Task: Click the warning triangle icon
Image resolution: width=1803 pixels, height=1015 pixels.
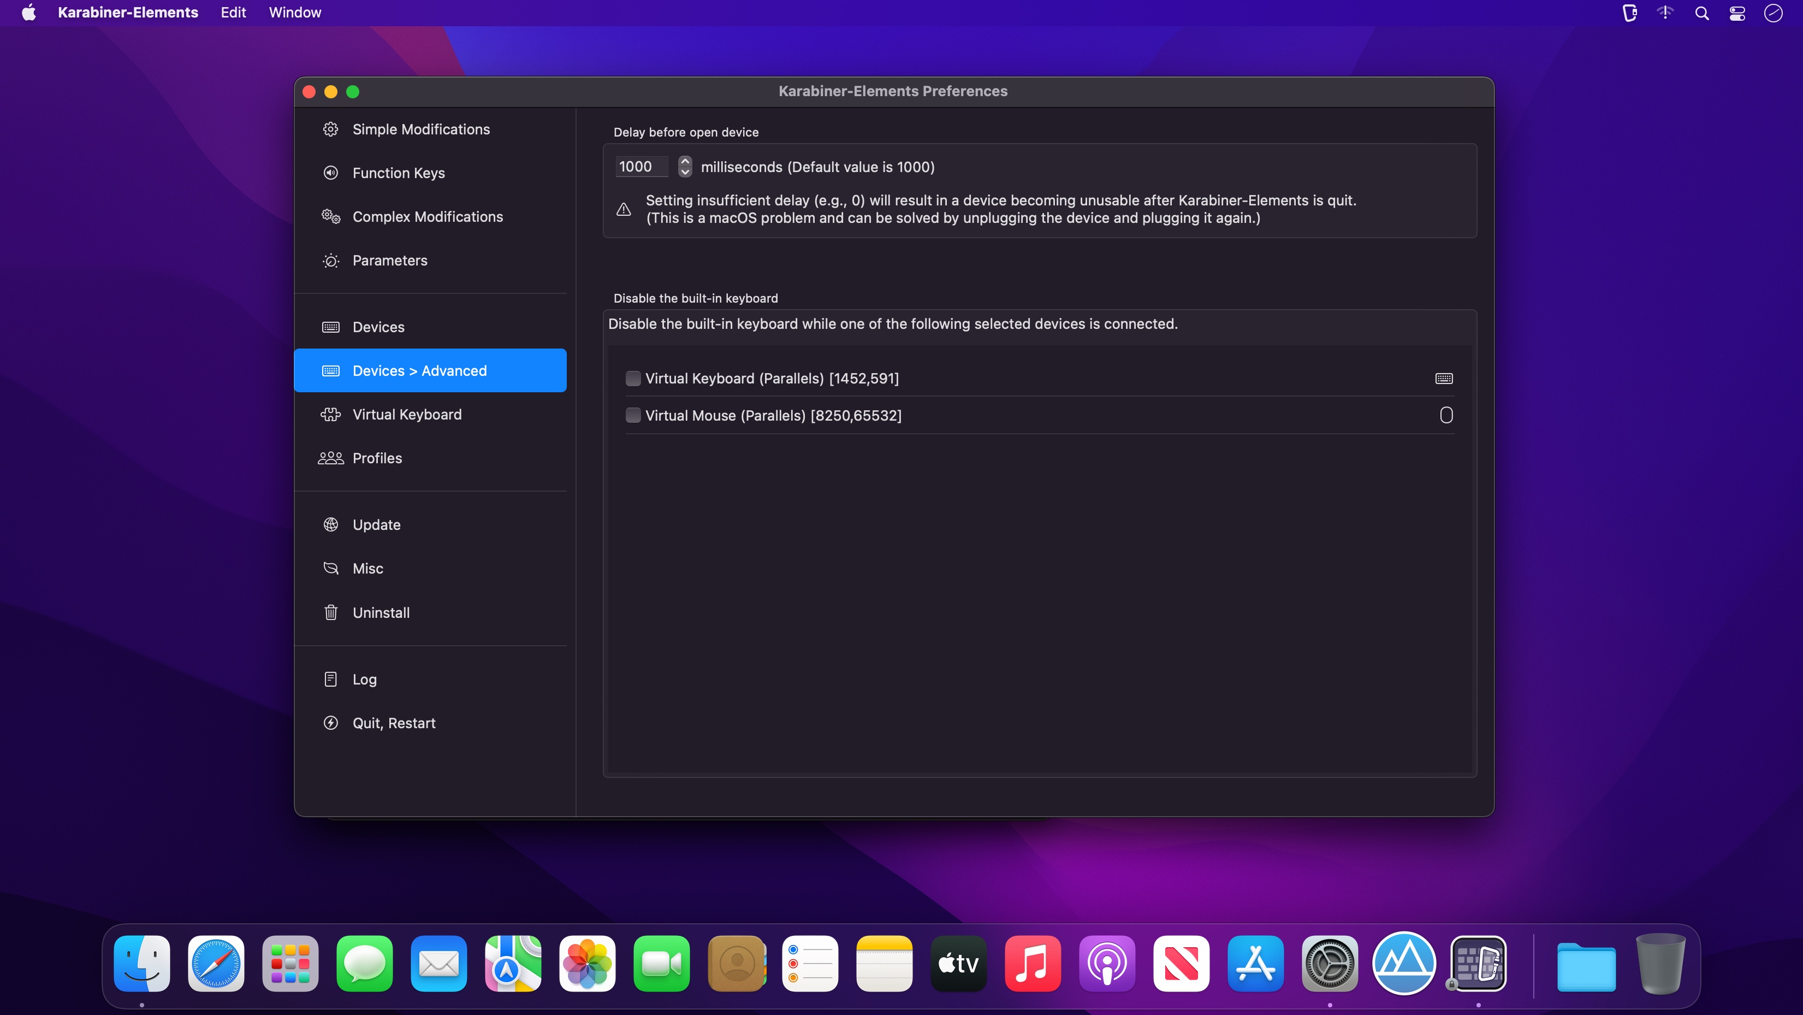Action: (x=624, y=209)
